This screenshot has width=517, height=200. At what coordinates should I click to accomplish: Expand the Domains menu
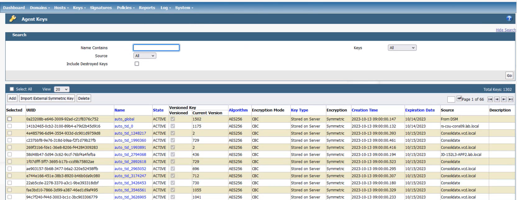click(40, 8)
